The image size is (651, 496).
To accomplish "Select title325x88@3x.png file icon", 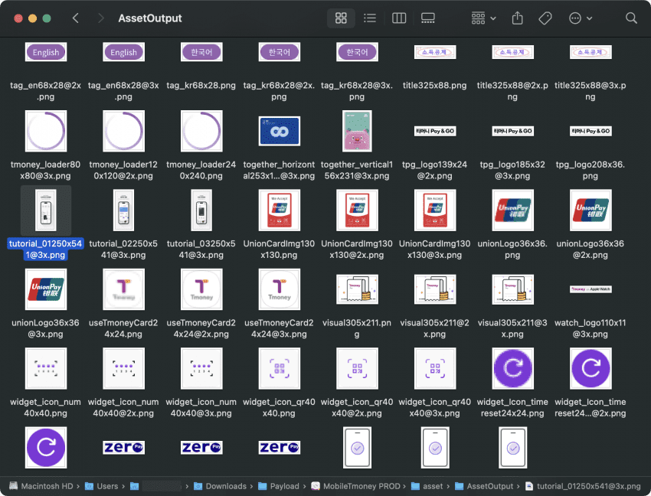I will click(590, 52).
